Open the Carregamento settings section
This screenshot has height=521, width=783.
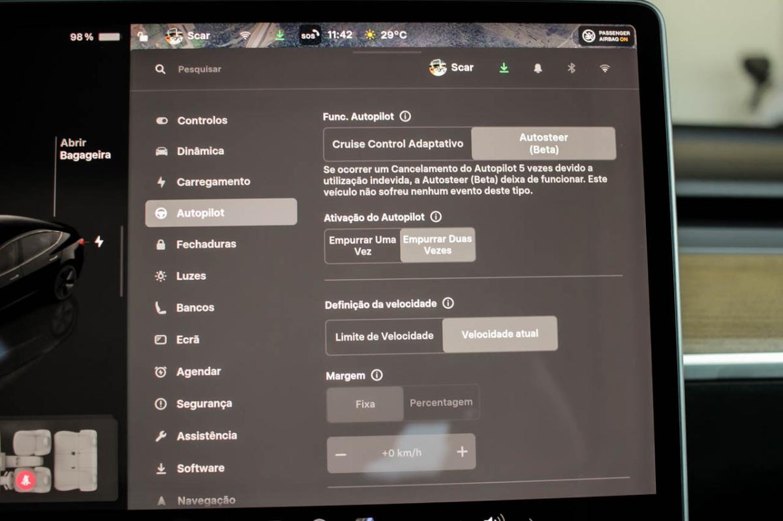pos(203,182)
